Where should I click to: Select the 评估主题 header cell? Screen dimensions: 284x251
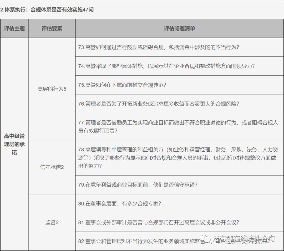click(x=14, y=29)
